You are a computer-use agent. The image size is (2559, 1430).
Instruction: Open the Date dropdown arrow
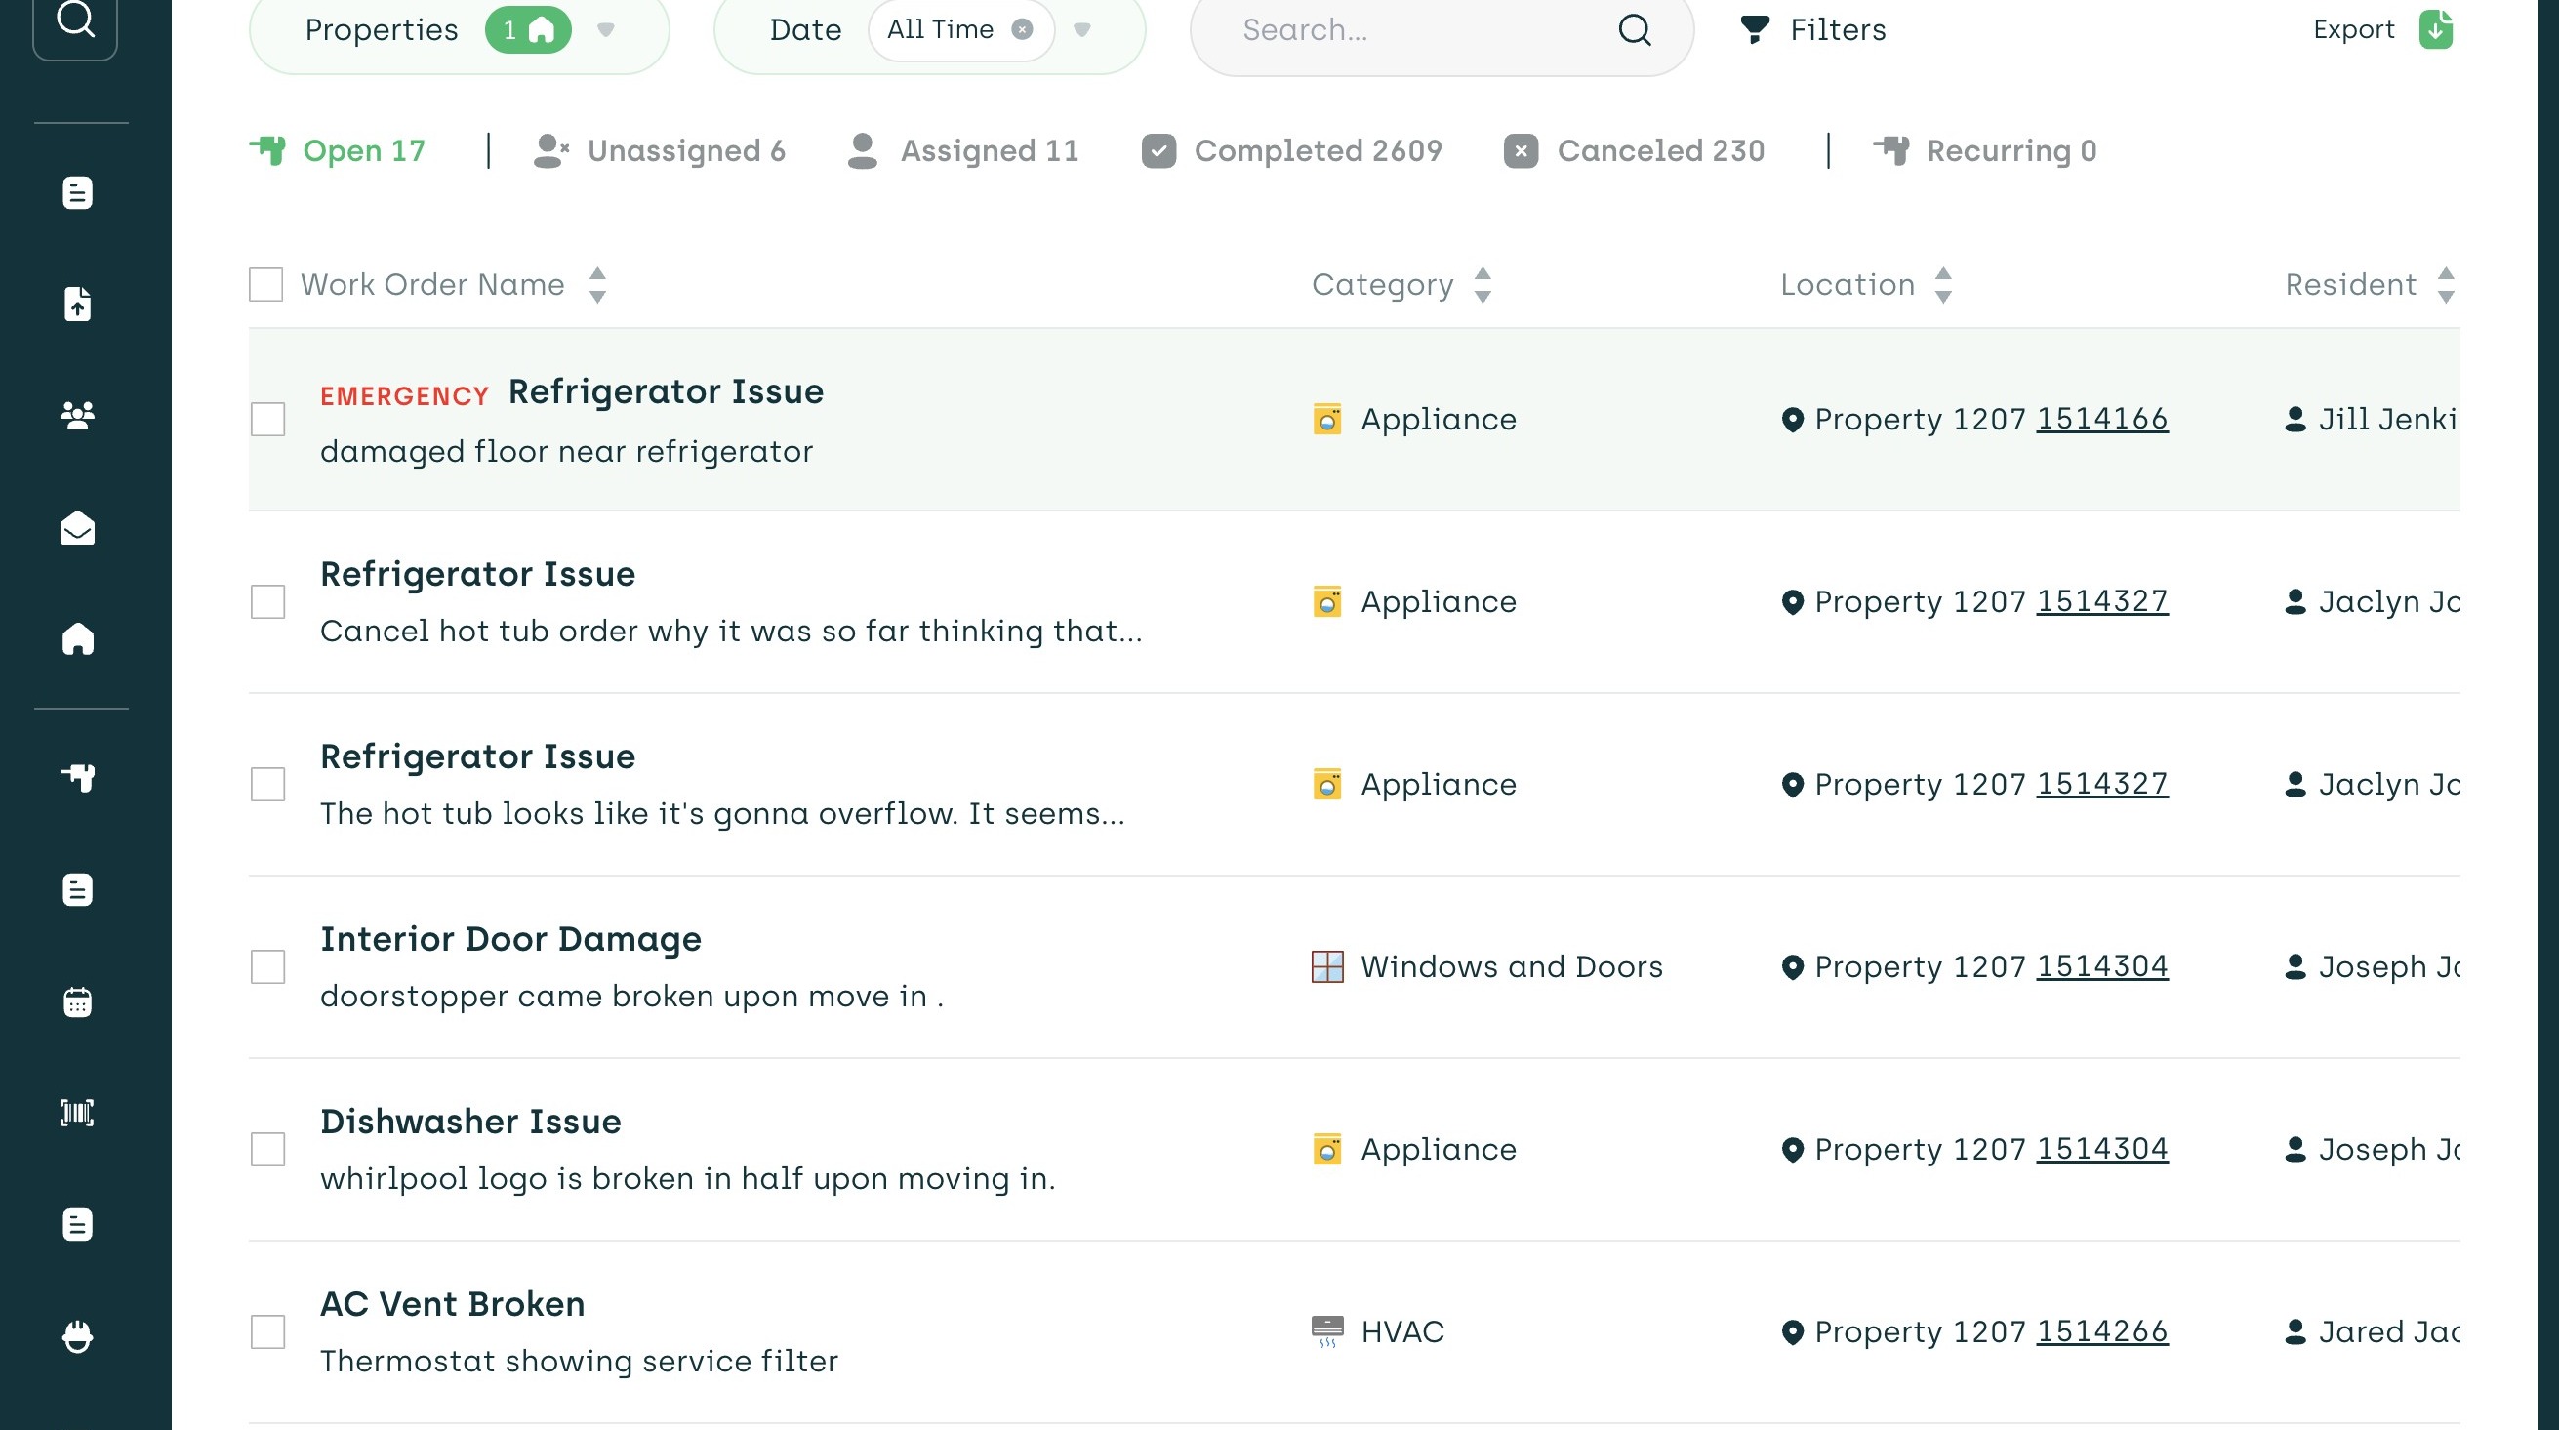pyautogui.click(x=1082, y=30)
